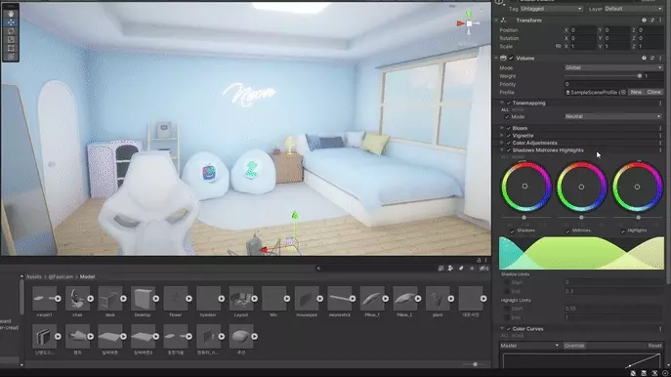Screen dimensions: 671x377
Task: Open Volume component preset icon
Action: click(652, 58)
